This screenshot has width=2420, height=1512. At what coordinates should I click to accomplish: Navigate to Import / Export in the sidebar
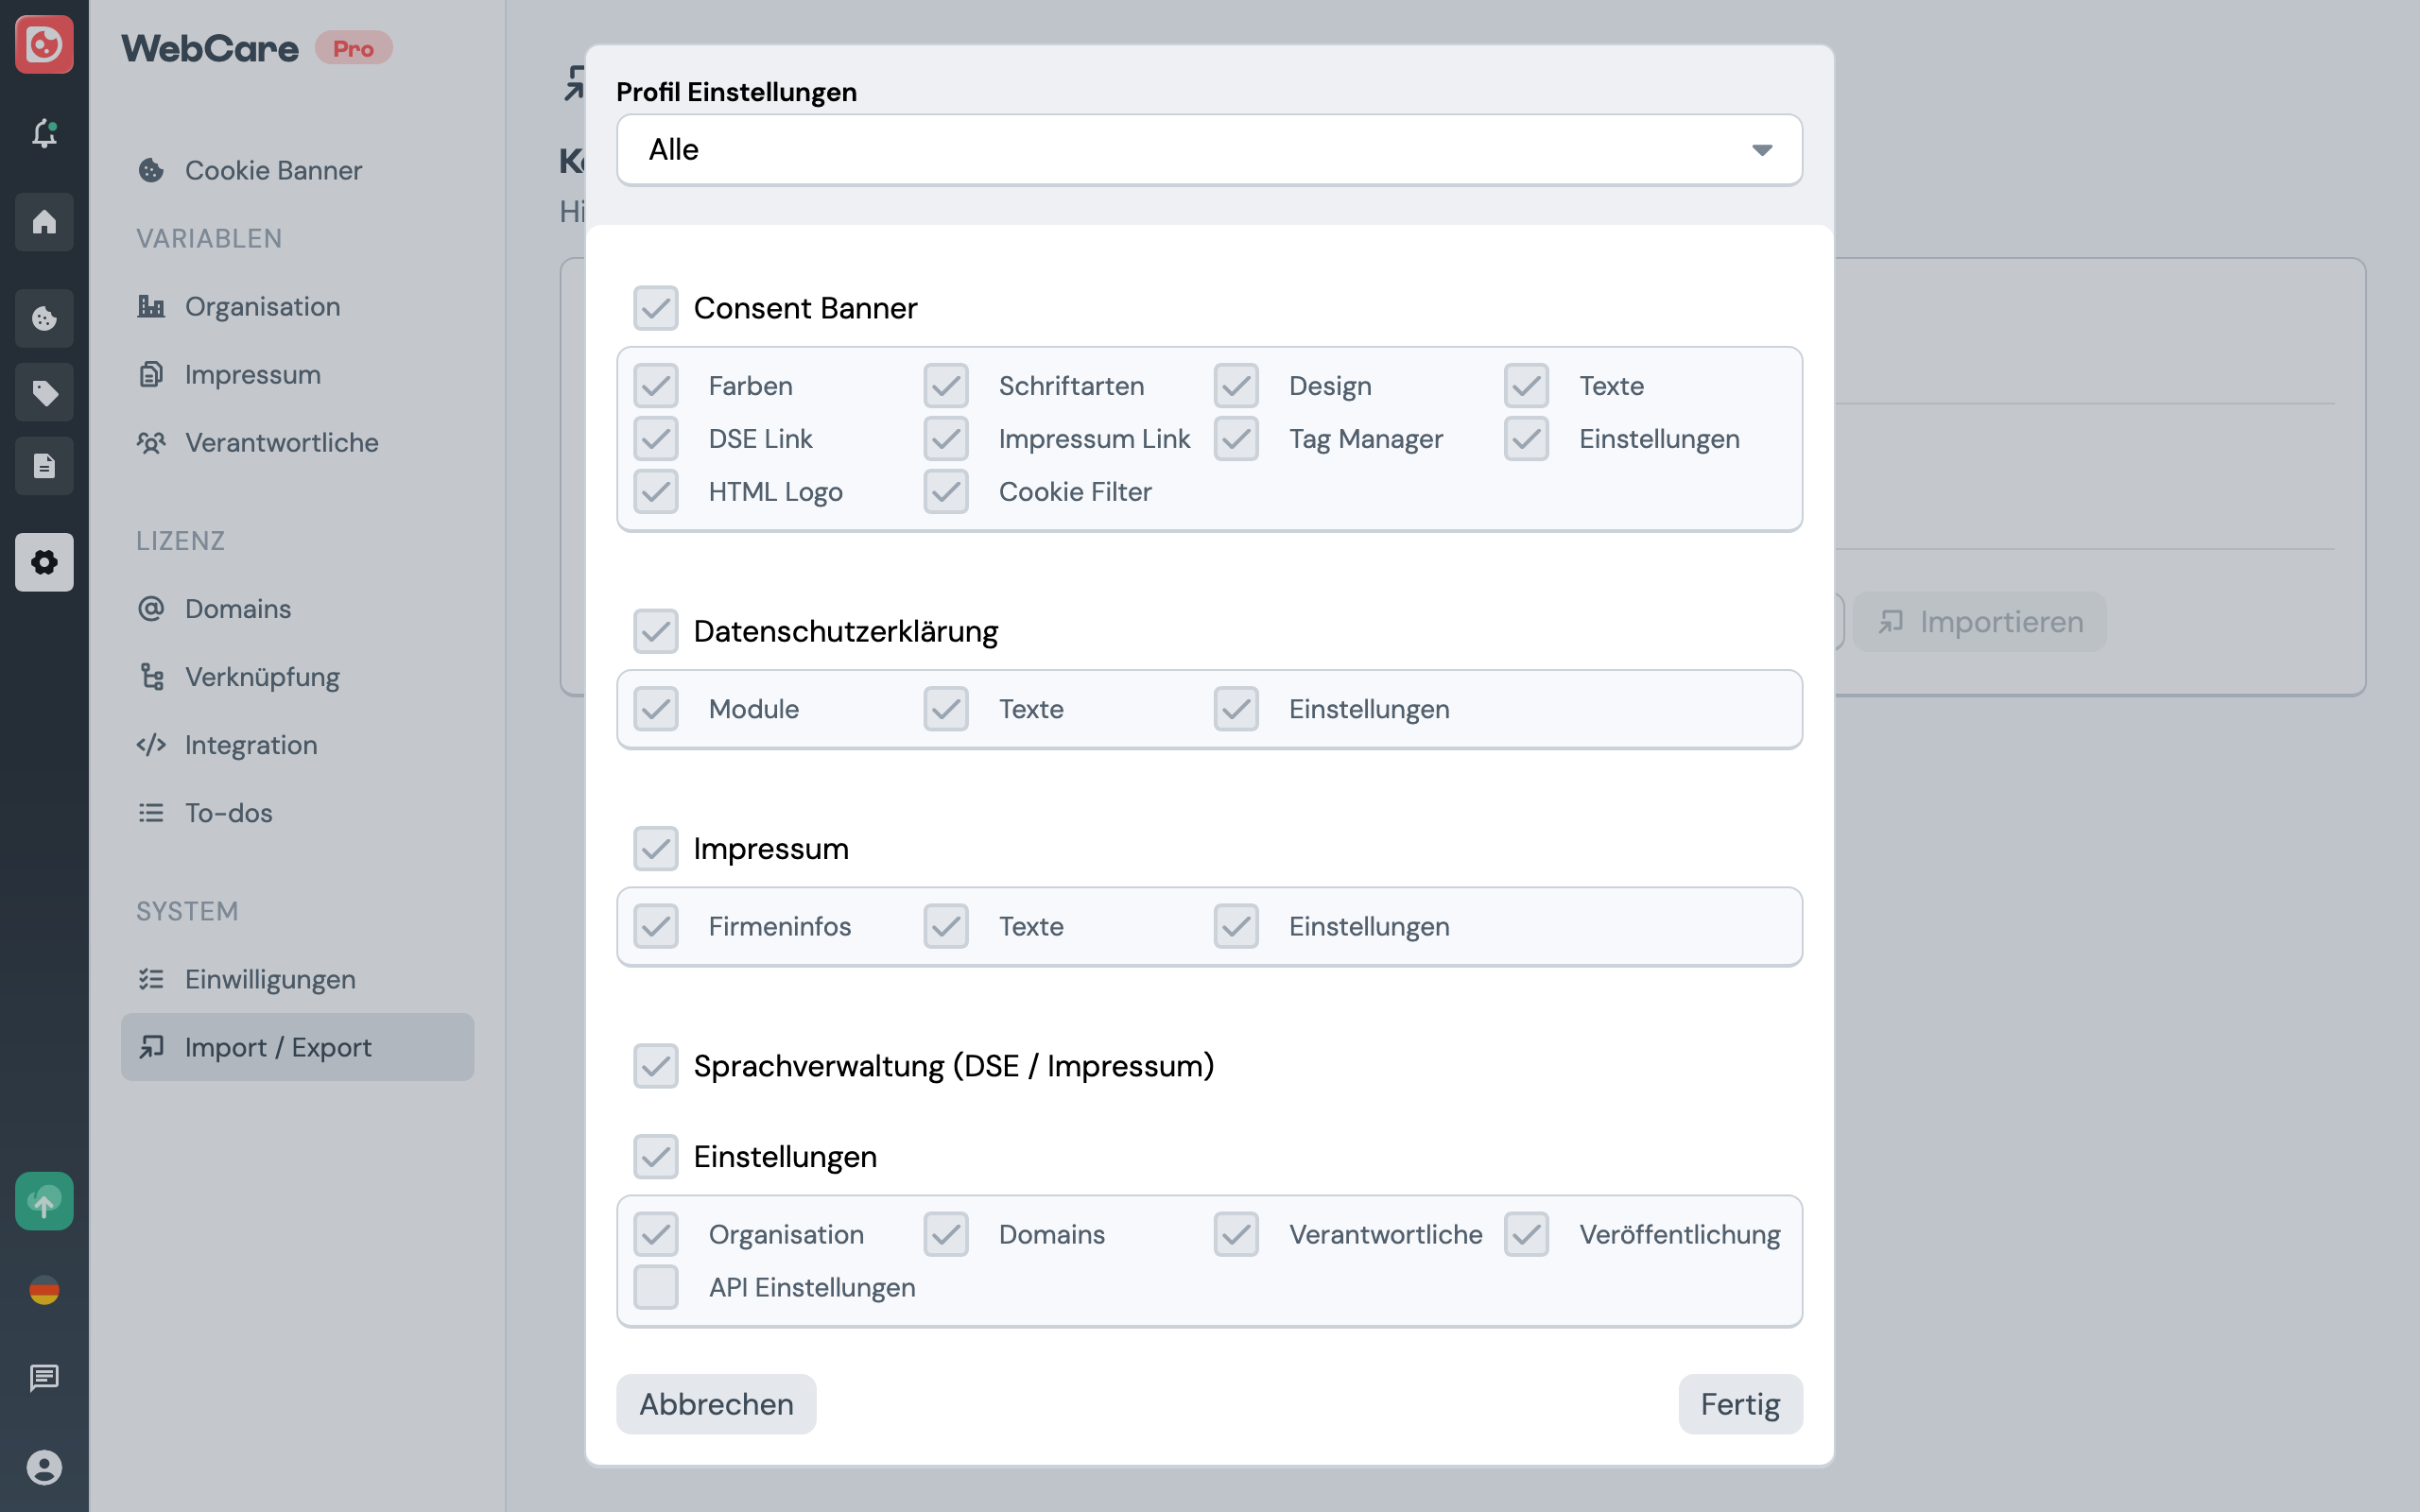click(278, 1047)
